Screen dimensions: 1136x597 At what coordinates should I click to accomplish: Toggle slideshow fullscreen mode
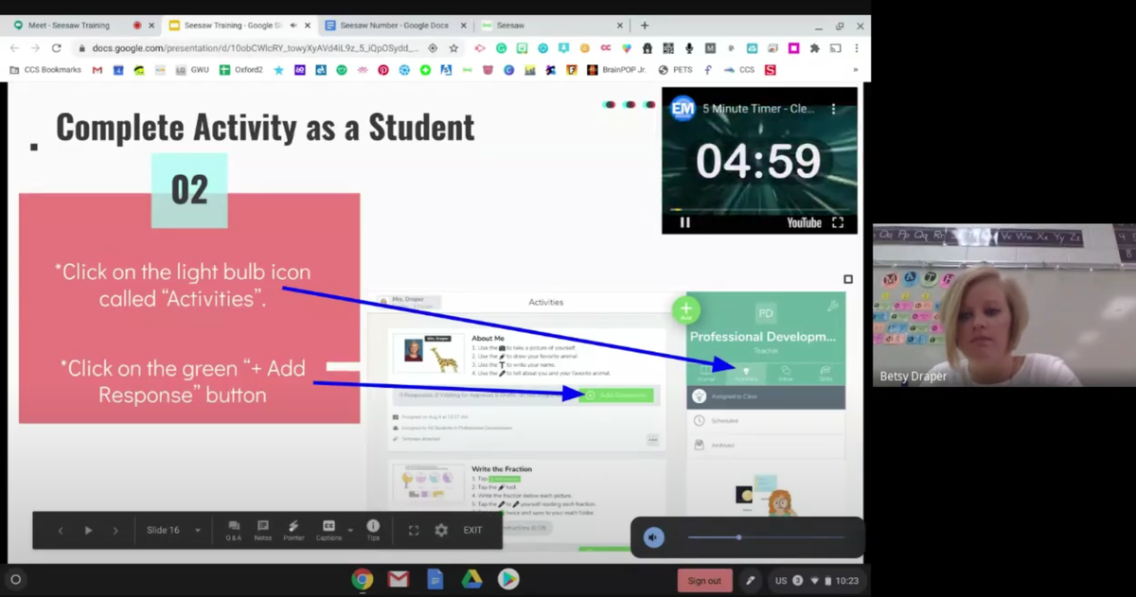point(414,531)
